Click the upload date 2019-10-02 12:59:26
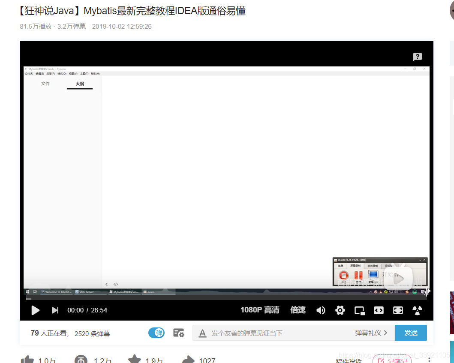Image resolution: width=454 pixels, height=363 pixels. coord(122,26)
